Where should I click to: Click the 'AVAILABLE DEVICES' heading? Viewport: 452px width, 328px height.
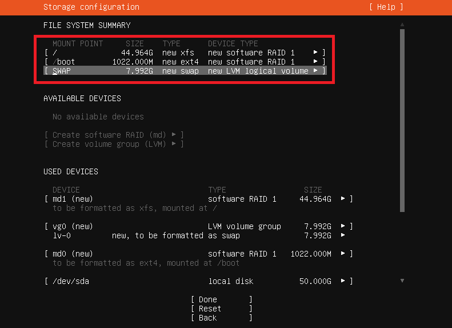coord(82,99)
